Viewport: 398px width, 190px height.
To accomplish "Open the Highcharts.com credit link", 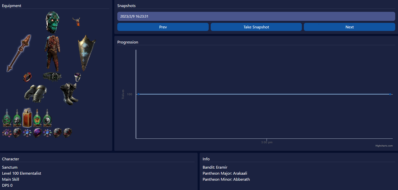I will pyautogui.click(x=384, y=146).
